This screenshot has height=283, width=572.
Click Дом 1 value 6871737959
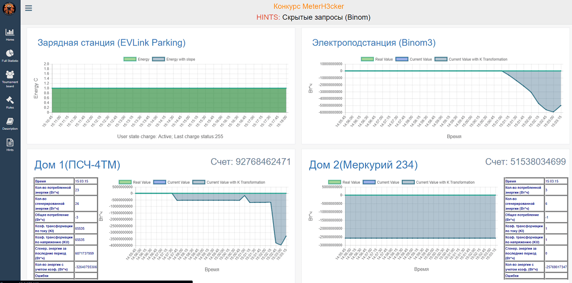pos(85,253)
